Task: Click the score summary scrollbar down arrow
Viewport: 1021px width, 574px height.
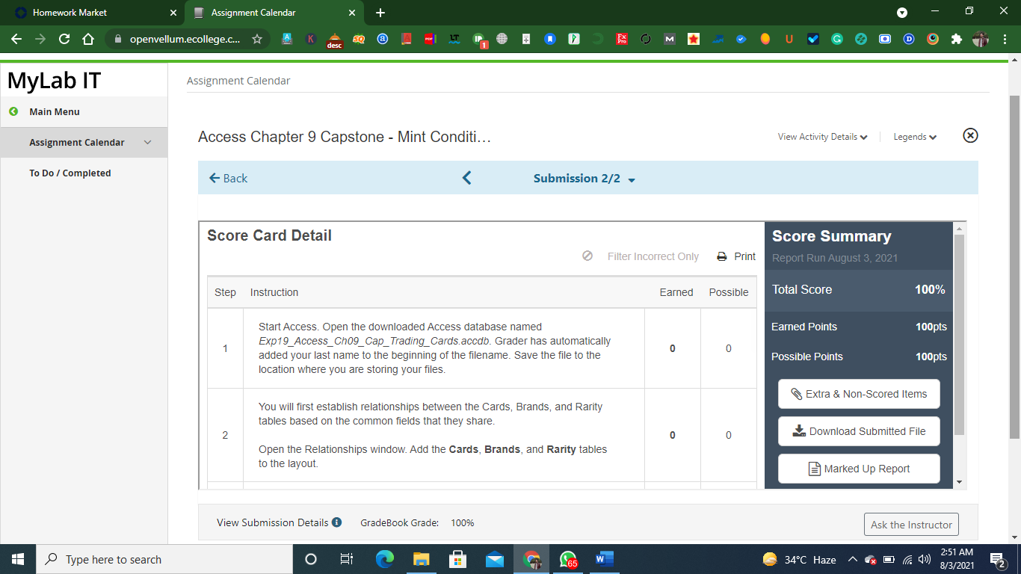Action: pos(959,483)
